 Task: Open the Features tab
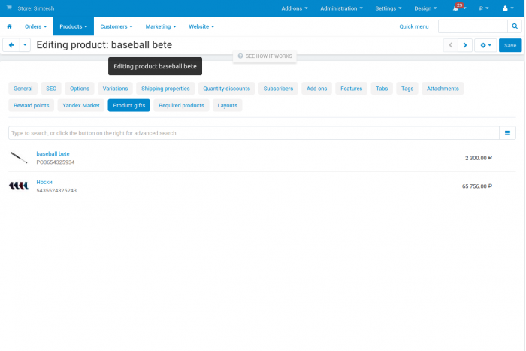[351, 89]
